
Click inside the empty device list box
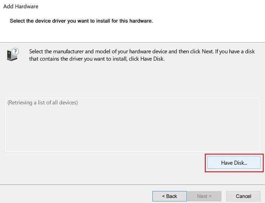click(133, 129)
